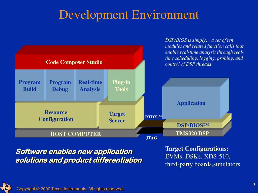Click the DSP/BIOS italic description paragraph
The image size is (258, 193).
click(x=204, y=52)
